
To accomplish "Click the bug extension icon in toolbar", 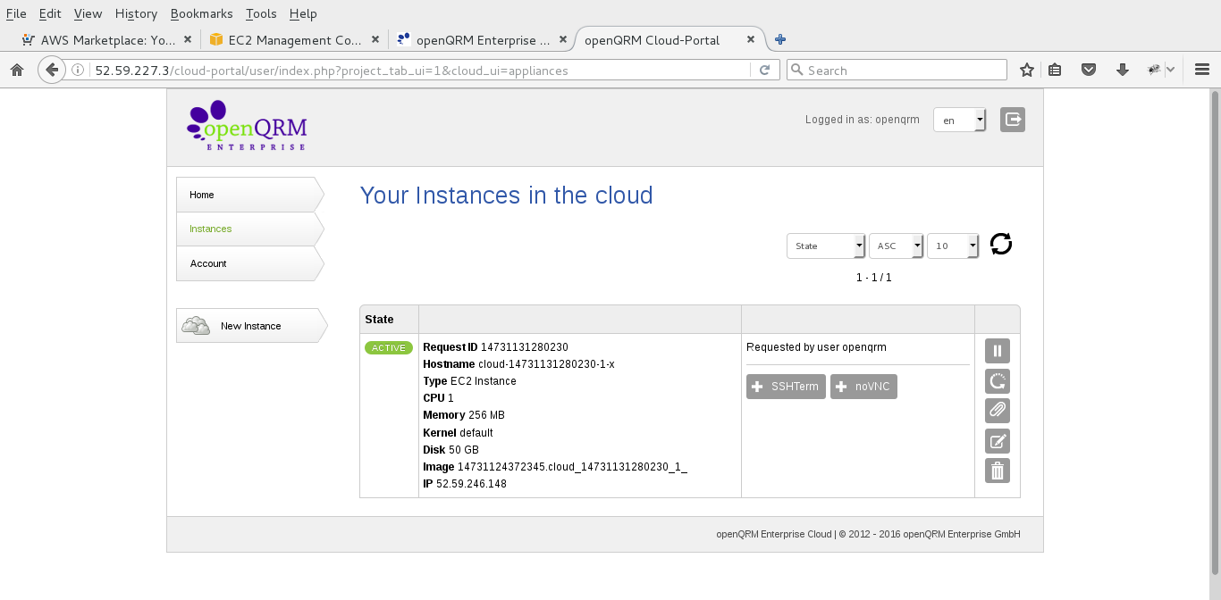I will 1155,70.
